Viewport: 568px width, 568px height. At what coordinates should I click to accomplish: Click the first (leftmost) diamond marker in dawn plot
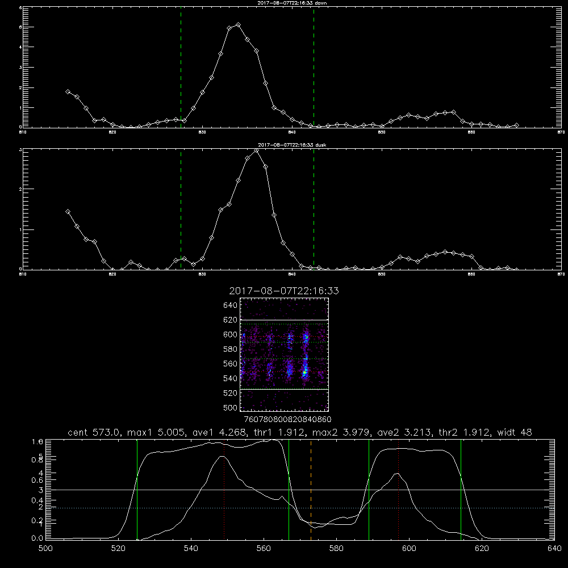pyautogui.click(x=68, y=91)
